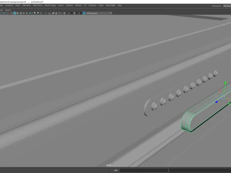Click the command response output field

pos(200,170)
